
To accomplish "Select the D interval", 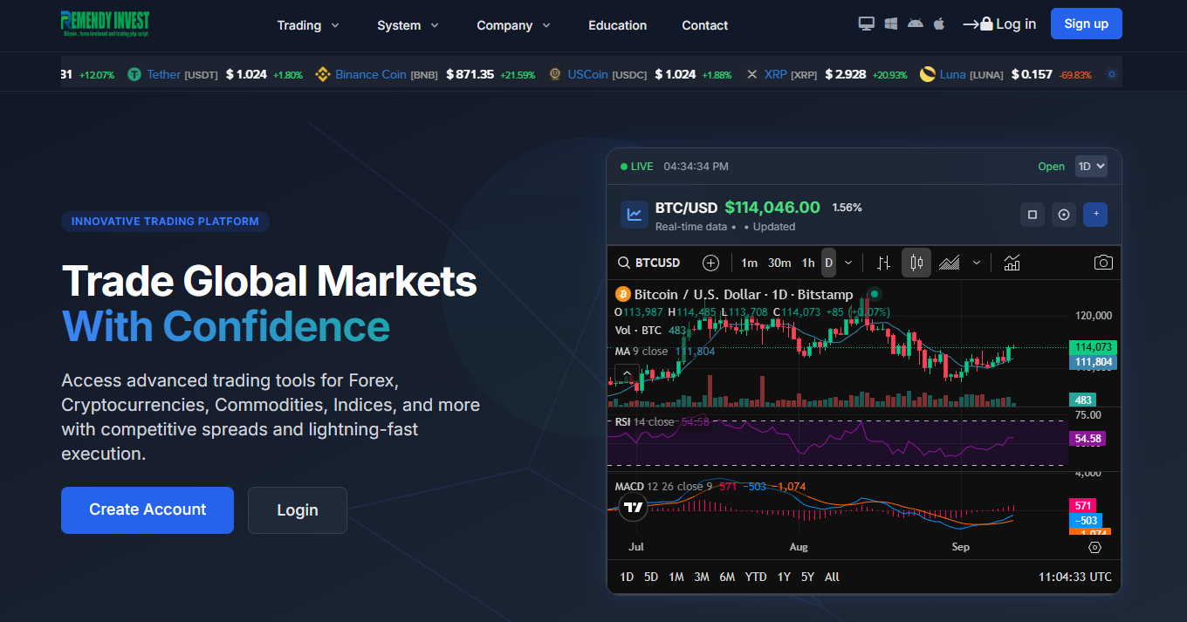I will tap(828, 263).
